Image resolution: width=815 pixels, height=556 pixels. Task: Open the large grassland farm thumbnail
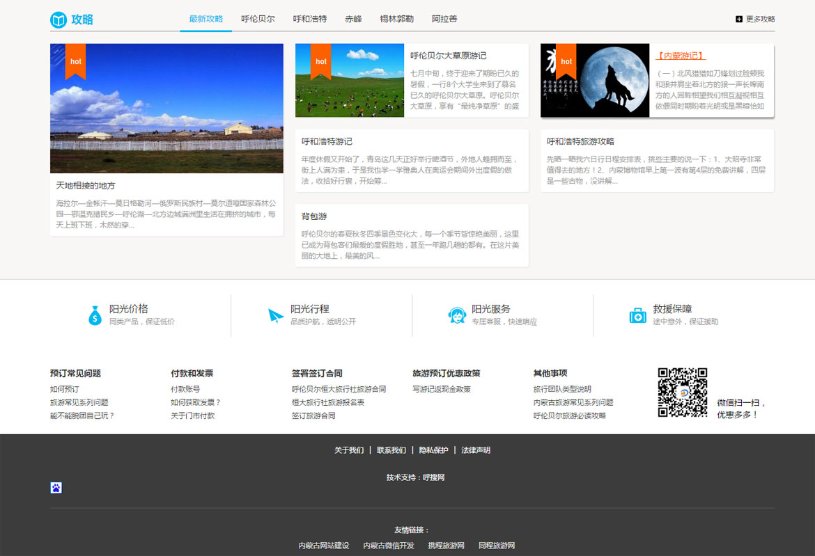coord(166,108)
